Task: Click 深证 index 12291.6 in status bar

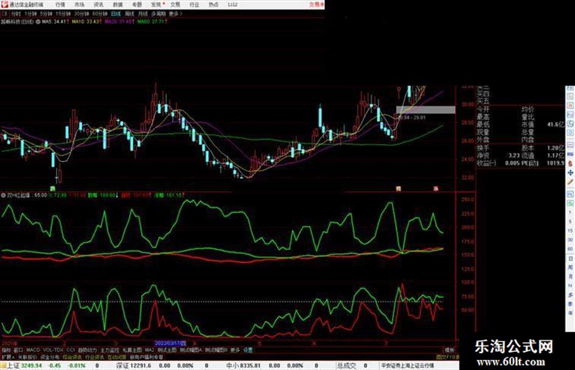Action: (x=133, y=366)
